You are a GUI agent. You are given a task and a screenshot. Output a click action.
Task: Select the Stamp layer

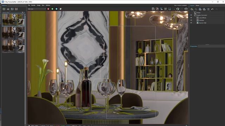click(199, 13)
